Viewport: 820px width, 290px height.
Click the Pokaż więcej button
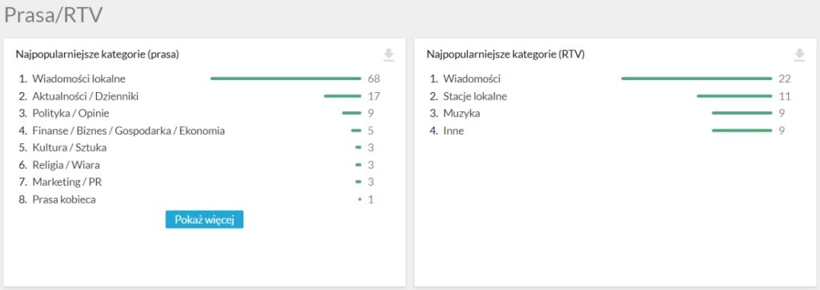[204, 220]
